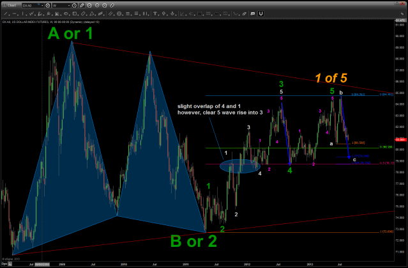
Task: Expand the zigzag tool options arrow
Action: (35, 15)
